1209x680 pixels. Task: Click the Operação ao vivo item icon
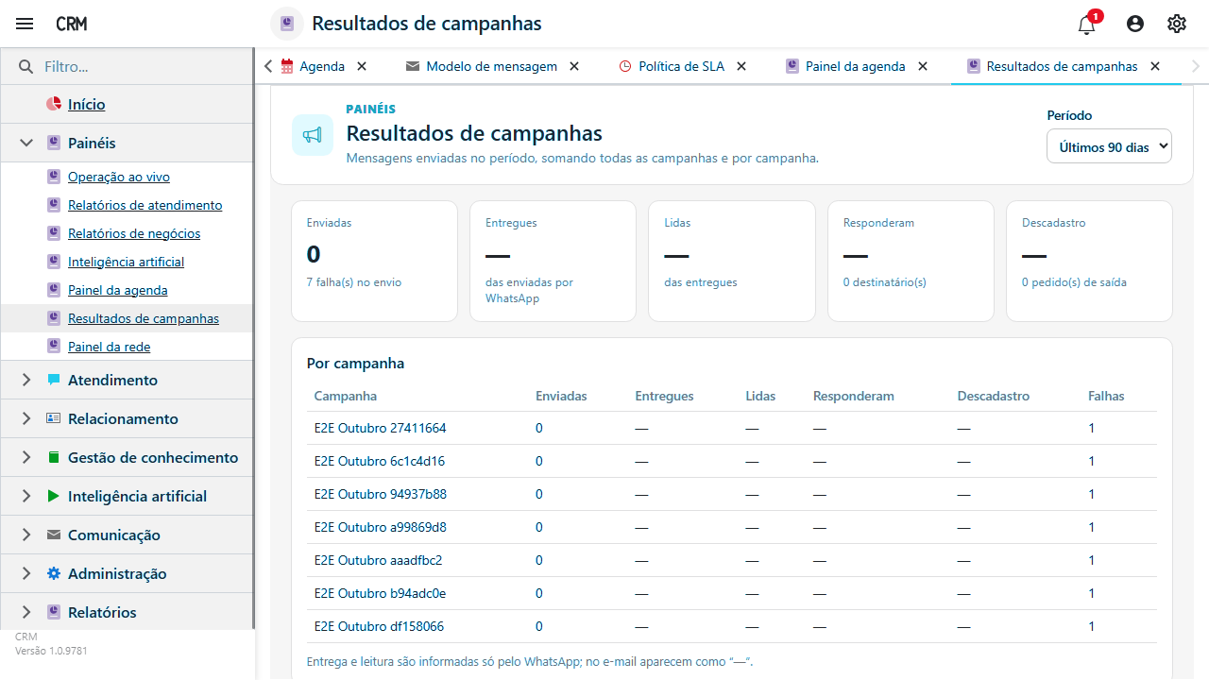pyautogui.click(x=54, y=177)
